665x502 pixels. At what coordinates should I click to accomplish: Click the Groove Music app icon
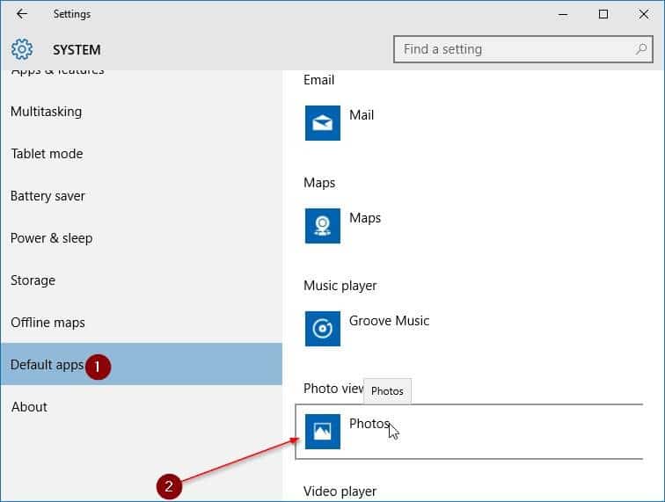(x=322, y=329)
